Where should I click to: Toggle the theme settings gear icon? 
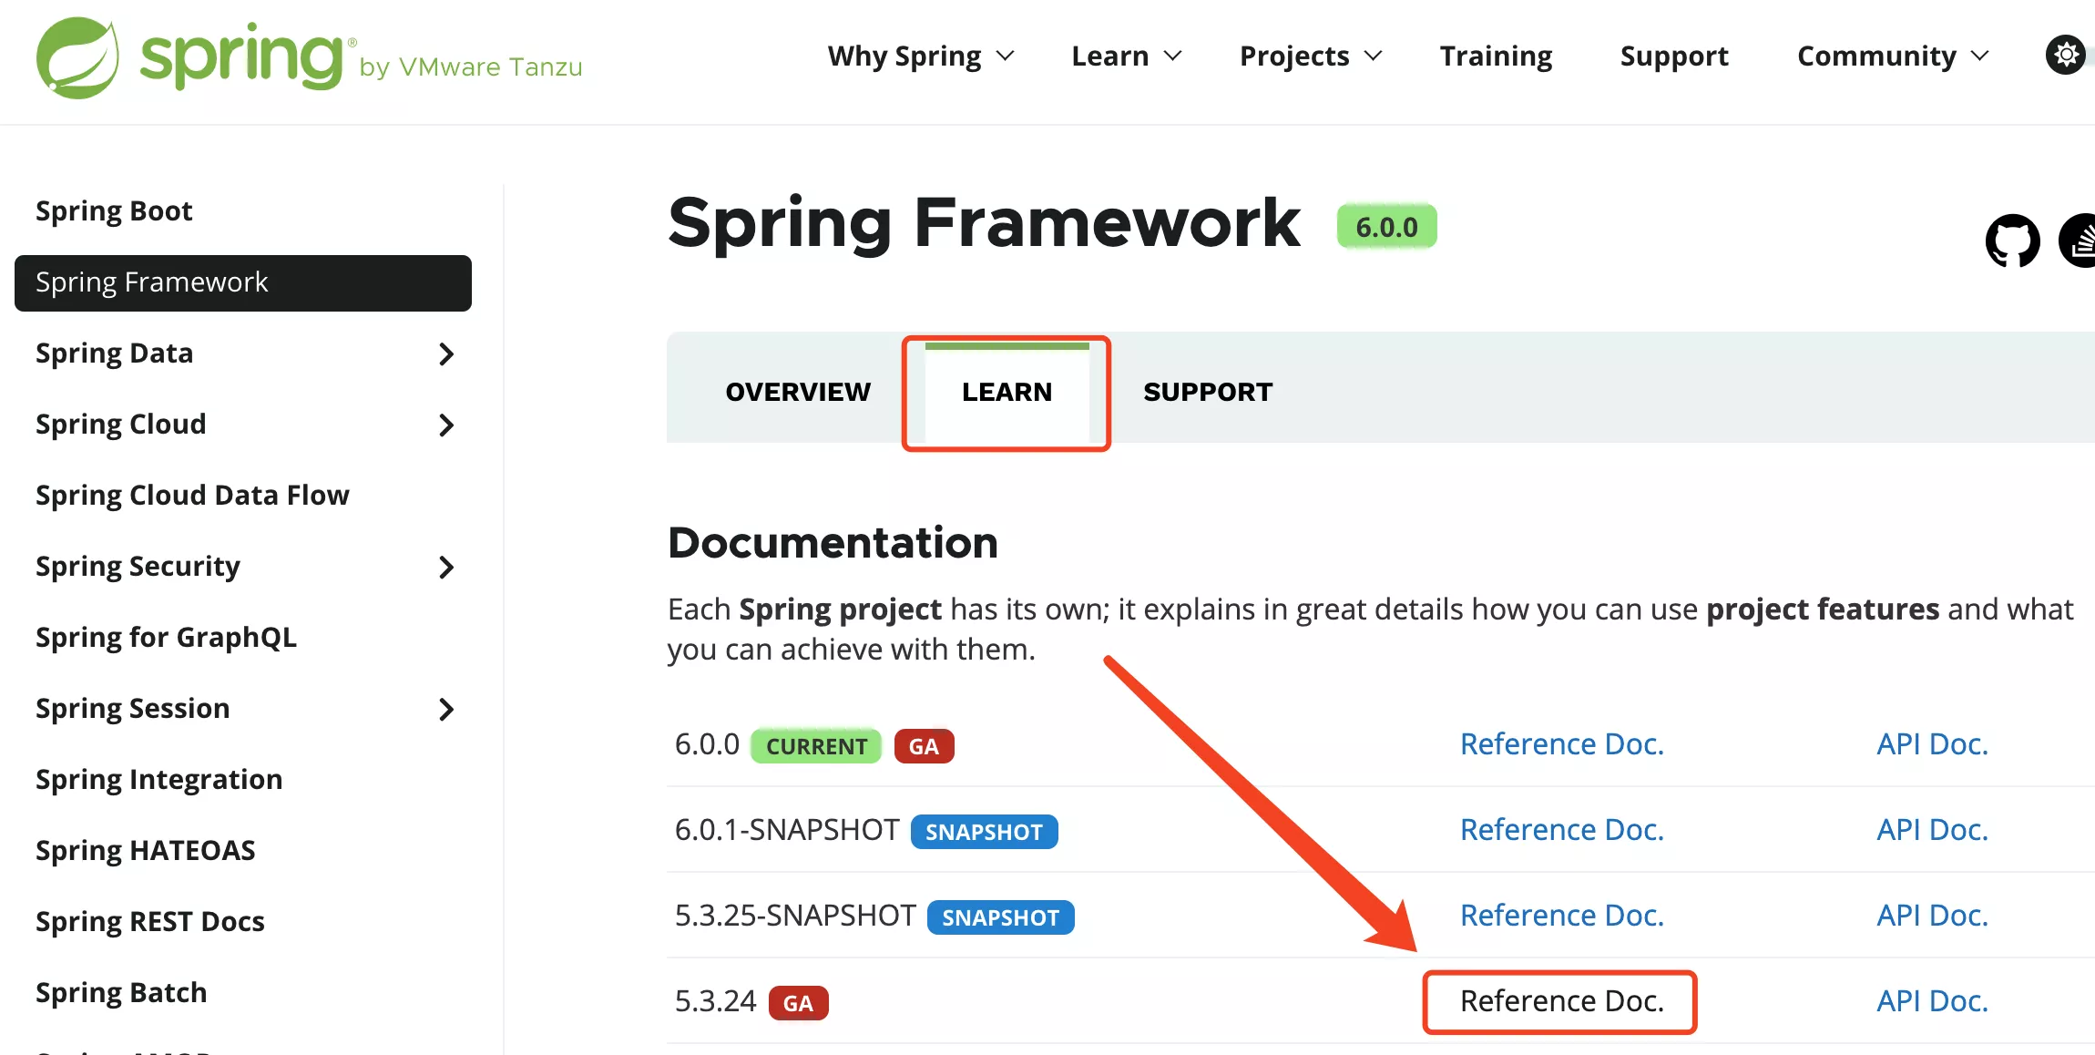pyautogui.click(x=2066, y=56)
